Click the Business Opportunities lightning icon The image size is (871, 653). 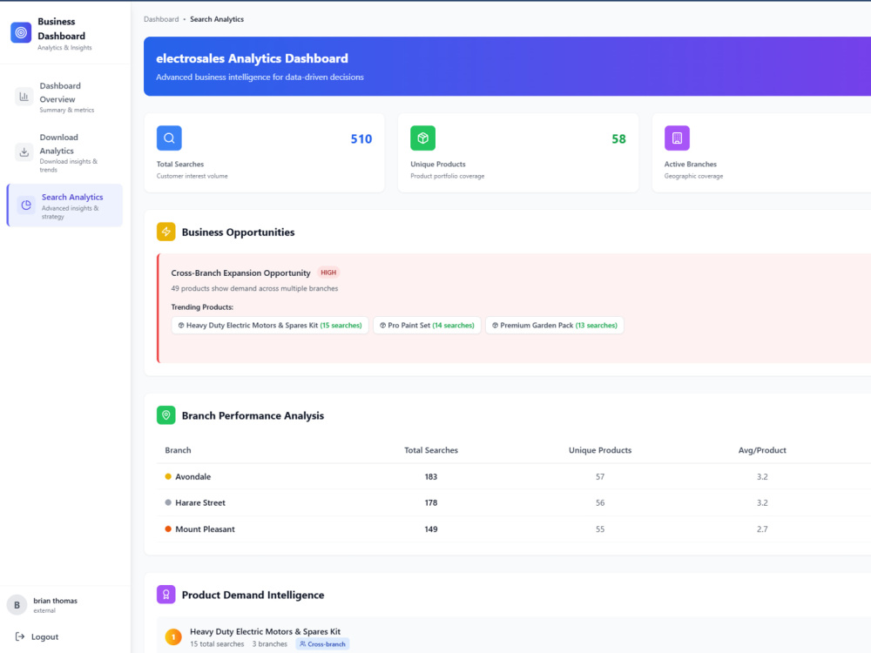pos(165,232)
